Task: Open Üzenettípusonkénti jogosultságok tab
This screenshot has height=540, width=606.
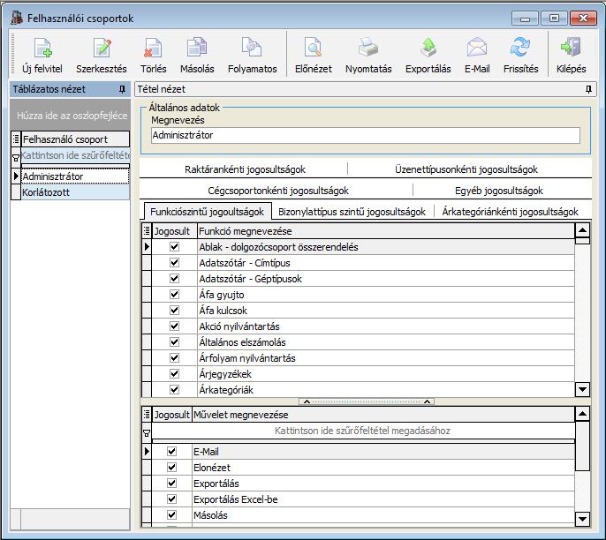Action: tap(466, 169)
